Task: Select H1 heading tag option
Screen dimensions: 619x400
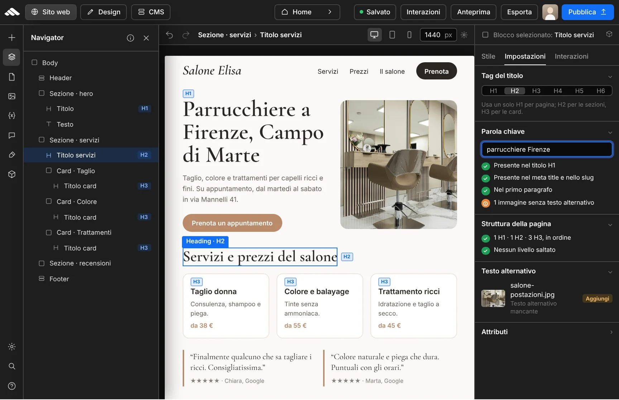Action: [493, 91]
